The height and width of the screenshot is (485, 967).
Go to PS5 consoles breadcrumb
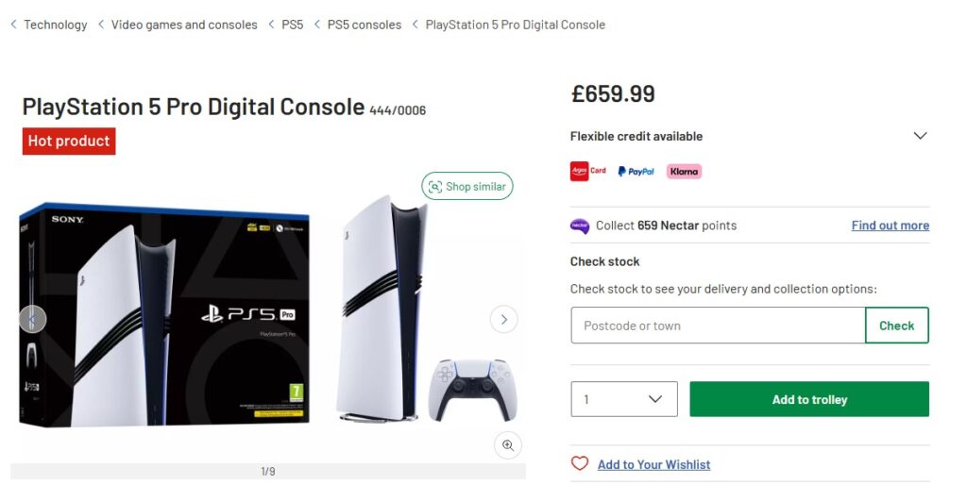pos(364,25)
